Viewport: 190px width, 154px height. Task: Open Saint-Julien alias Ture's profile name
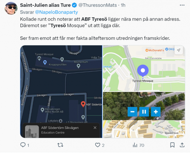(45, 5)
